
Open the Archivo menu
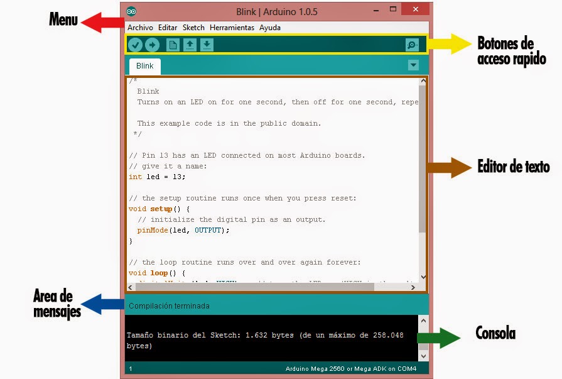141,28
